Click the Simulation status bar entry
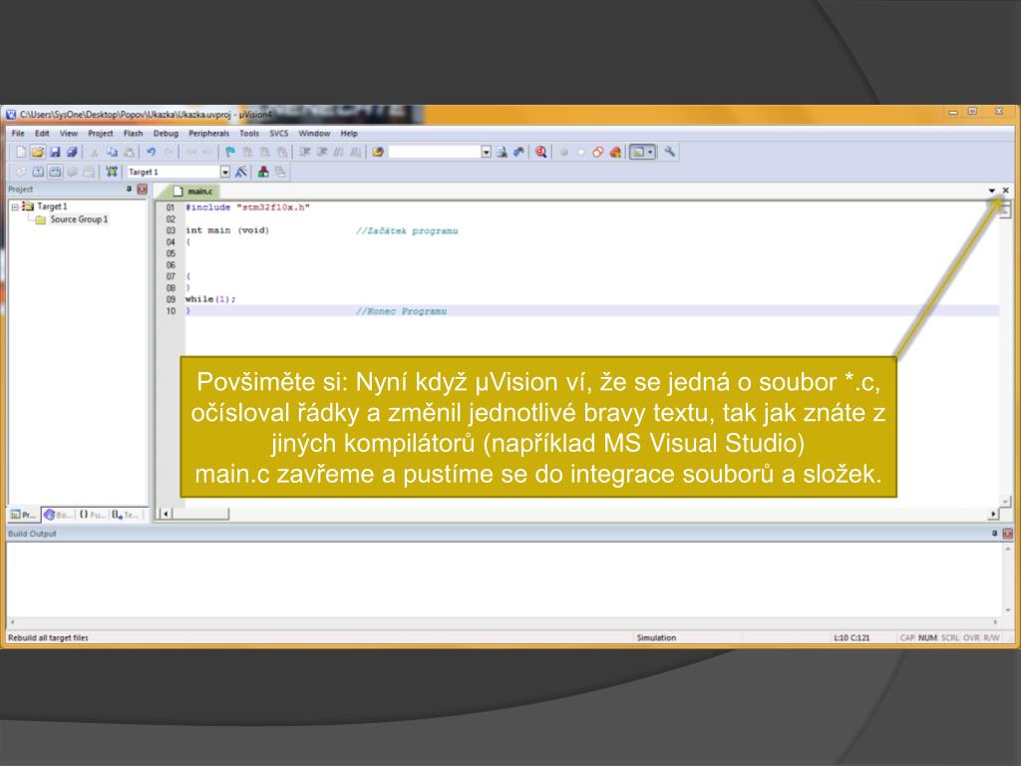Viewport: 1021px width, 766px height. (x=656, y=637)
